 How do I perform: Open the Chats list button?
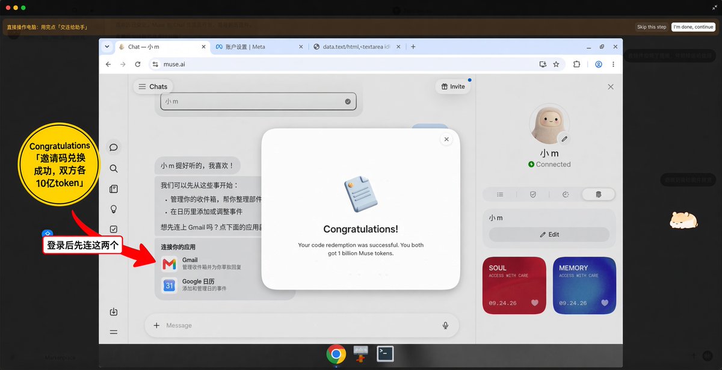(153, 87)
